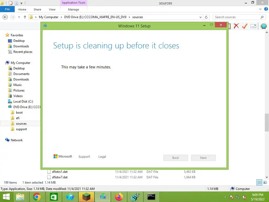The image size is (269, 202).
Task: Select DVD Drive (E:) in navigation tree
Action: (27, 107)
